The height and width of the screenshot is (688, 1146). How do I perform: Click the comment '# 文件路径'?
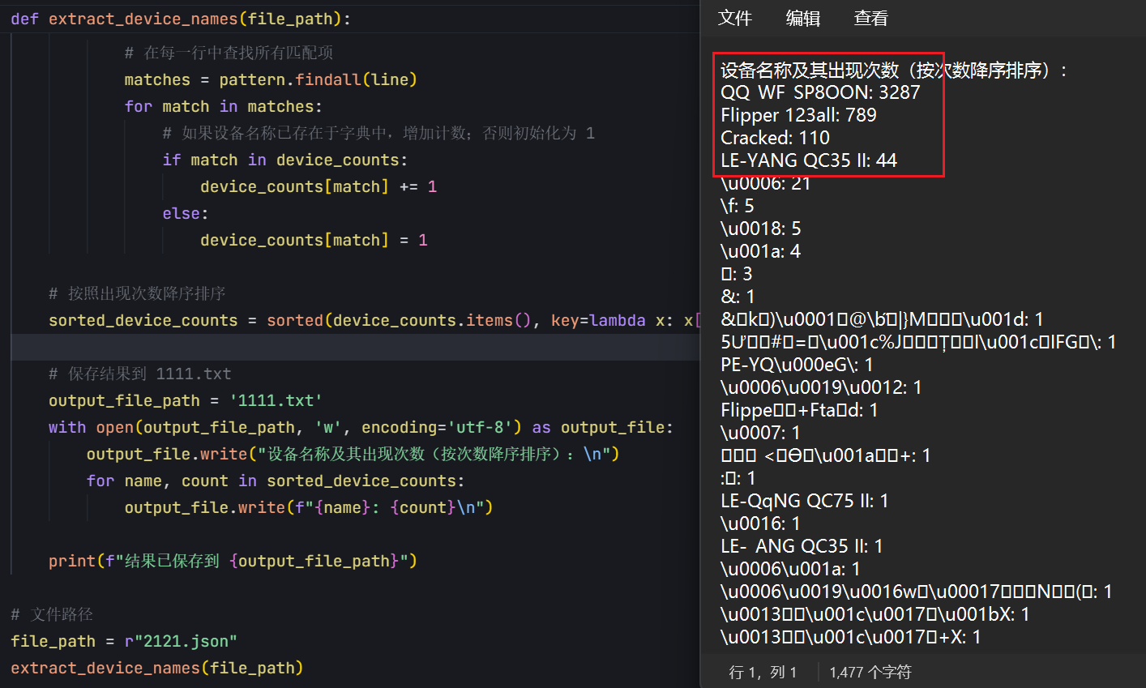[52, 614]
